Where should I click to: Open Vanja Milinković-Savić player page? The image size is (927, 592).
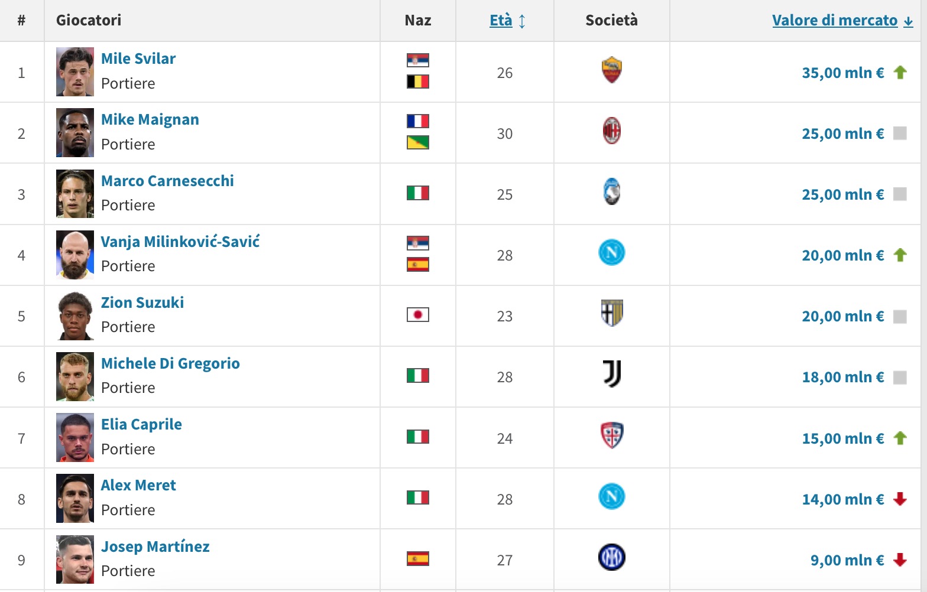tap(180, 242)
